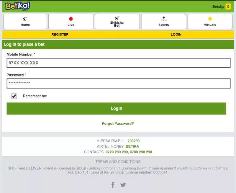Click the Forgot Password? link
Image resolution: width=236 pixels, height=193 pixels.
[118, 124]
